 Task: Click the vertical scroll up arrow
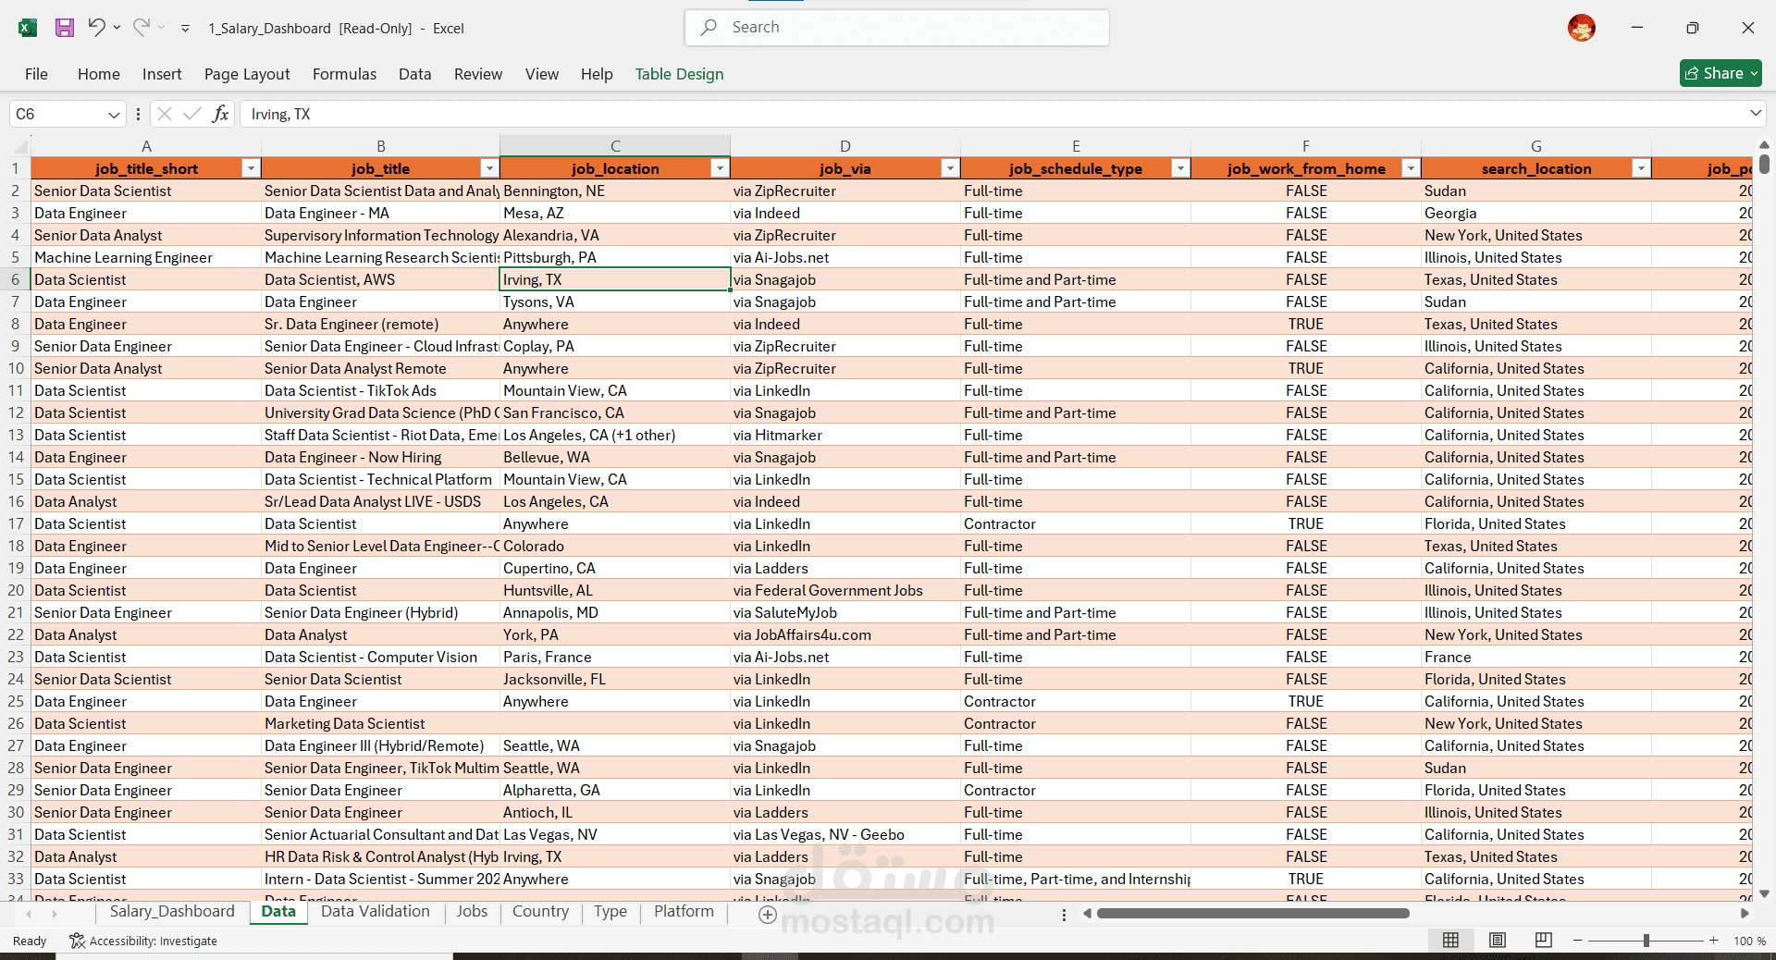point(1764,145)
